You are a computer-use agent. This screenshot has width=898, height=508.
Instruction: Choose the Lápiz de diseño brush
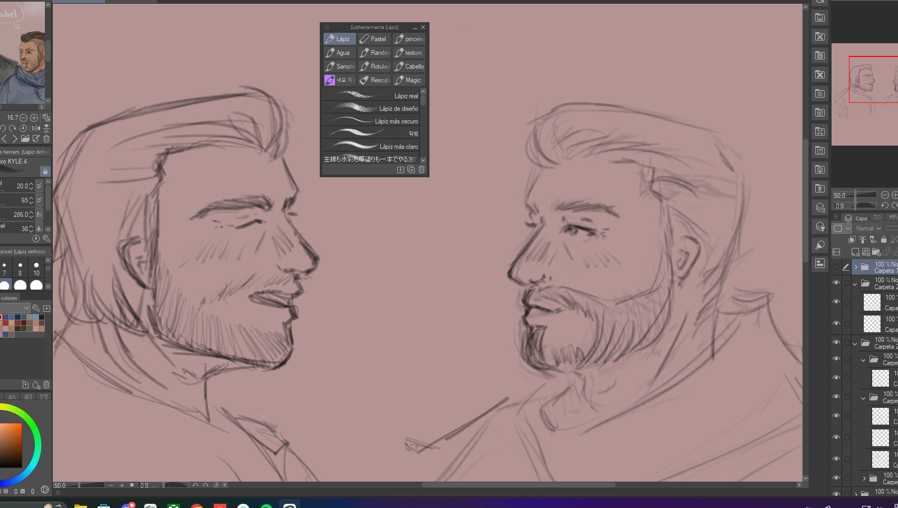tap(371, 108)
